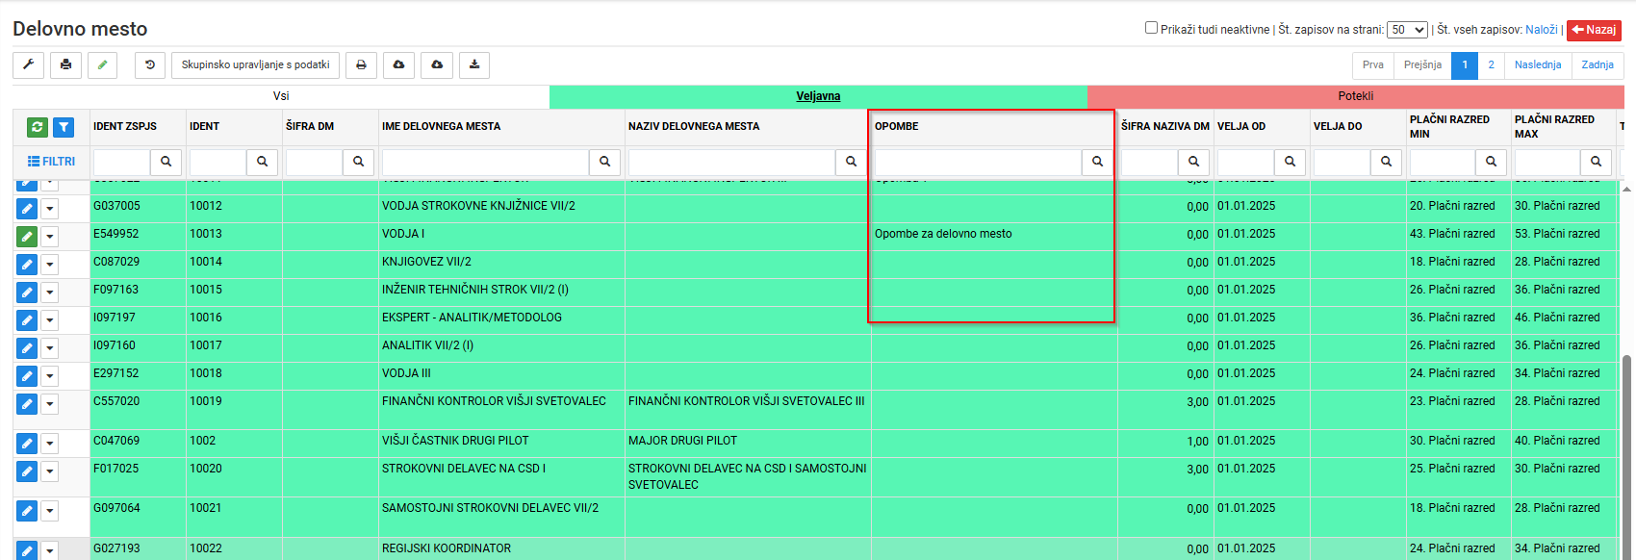The image size is (1636, 560).
Task: Focus the NAZIV DELOVNEGA MESTA filter input
Action: coord(731,162)
